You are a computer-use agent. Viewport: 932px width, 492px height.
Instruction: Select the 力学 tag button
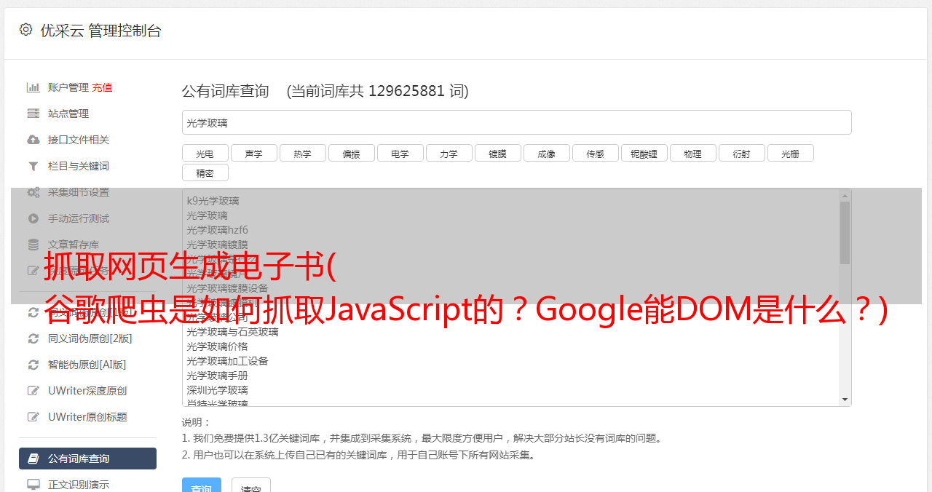click(449, 154)
